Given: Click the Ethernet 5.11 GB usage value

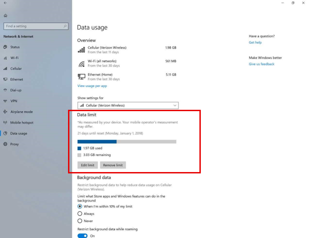Looking at the screenshot, I should pos(171,74).
